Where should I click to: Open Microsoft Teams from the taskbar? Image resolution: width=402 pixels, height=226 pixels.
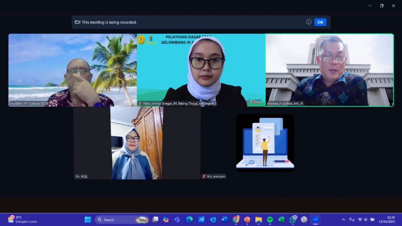click(x=177, y=220)
